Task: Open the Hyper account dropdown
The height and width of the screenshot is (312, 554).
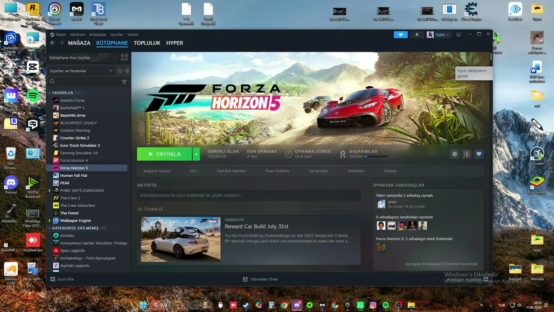Action: tap(438, 35)
